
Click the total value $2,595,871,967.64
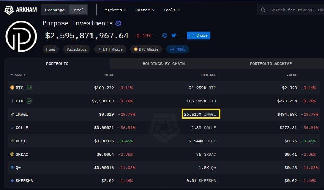(x=87, y=36)
